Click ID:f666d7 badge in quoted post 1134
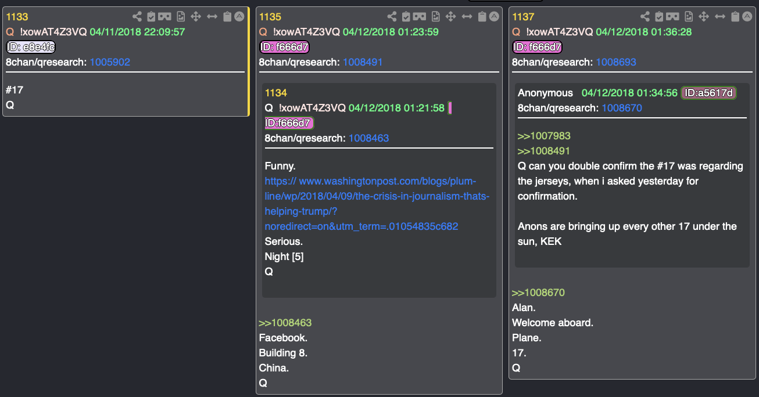This screenshot has width=759, height=397. click(289, 123)
